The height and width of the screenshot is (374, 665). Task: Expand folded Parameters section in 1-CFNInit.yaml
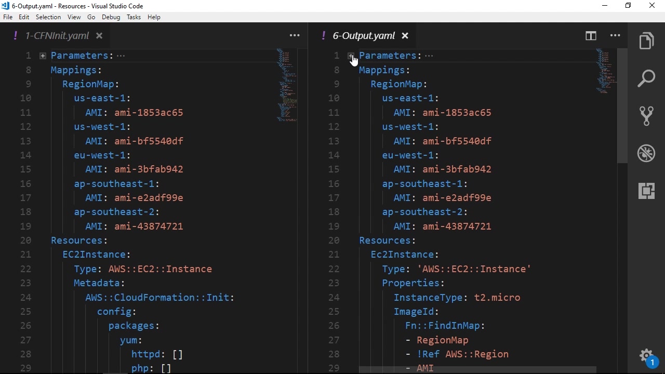[x=43, y=56]
